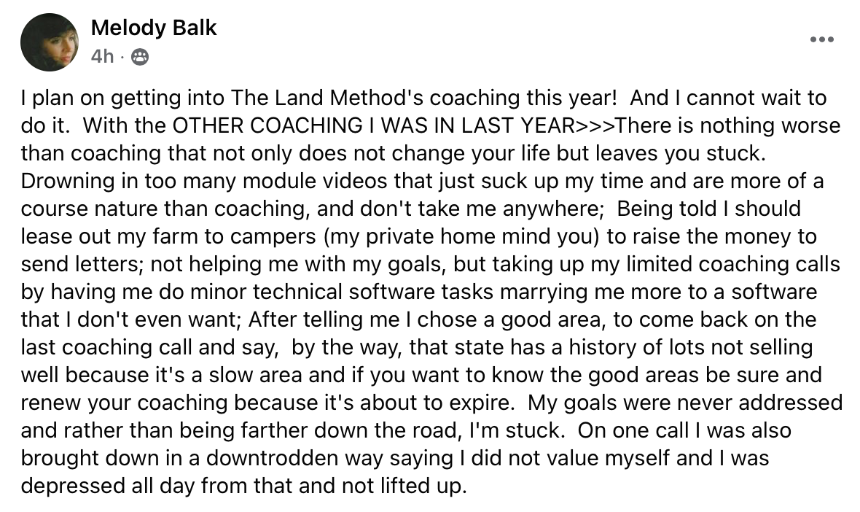Screen dimensions: 860x512
Task: Open the post options three-dot menu
Action: pos(821,39)
